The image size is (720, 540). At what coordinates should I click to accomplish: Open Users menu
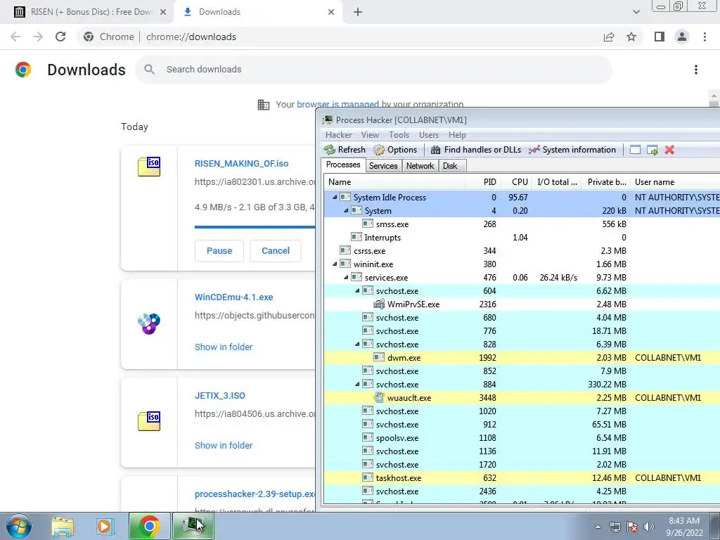pyautogui.click(x=429, y=135)
